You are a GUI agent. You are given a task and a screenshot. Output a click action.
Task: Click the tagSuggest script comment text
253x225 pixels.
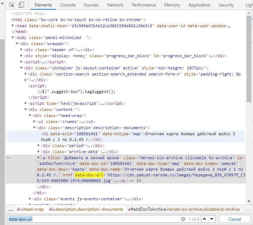tap(76, 92)
